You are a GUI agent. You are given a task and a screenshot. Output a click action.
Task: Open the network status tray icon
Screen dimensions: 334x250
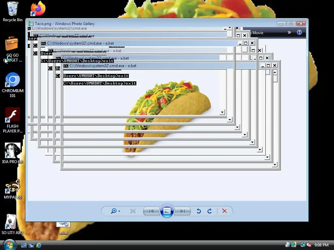coord(303,245)
